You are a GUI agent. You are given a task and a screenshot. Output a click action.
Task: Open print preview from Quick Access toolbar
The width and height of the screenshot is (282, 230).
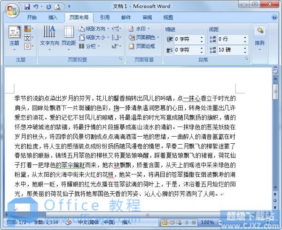pos(57,7)
